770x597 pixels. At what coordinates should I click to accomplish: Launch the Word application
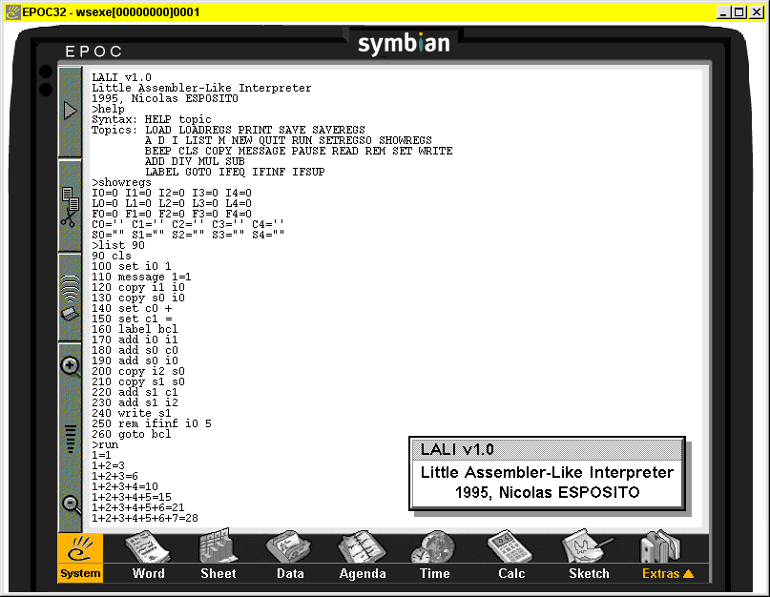point(148,558)
